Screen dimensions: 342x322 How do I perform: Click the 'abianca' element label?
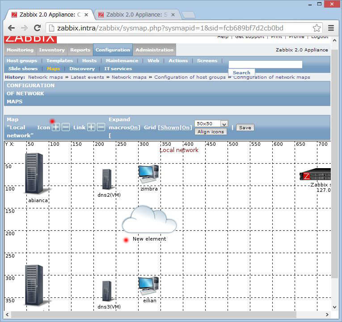38,200
